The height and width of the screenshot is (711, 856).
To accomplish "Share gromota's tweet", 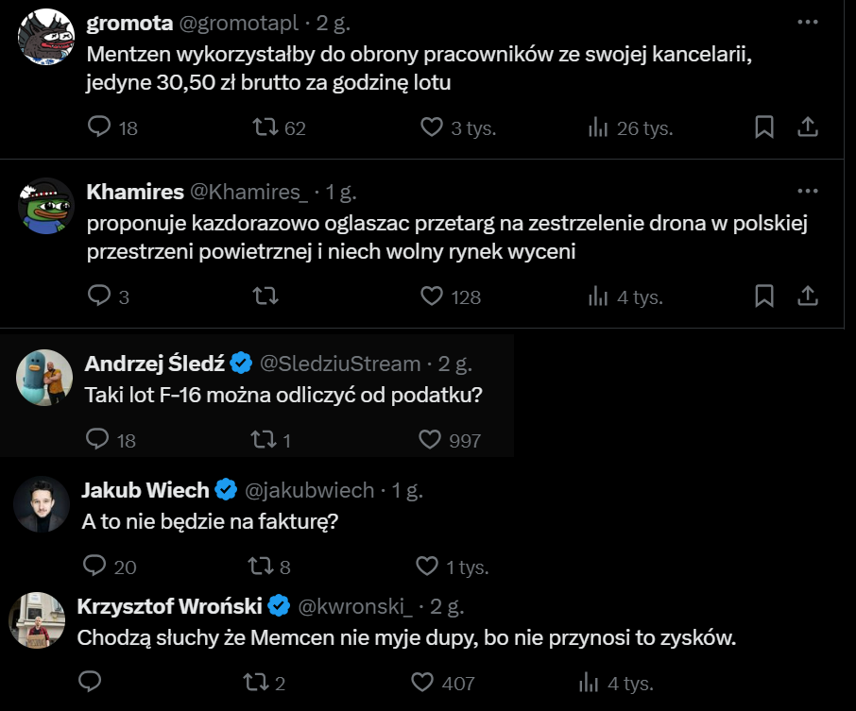I will coord(808,127).
